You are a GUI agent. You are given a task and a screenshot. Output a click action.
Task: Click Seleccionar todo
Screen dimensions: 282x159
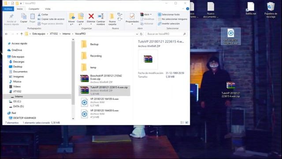click(x=169, y=15)
